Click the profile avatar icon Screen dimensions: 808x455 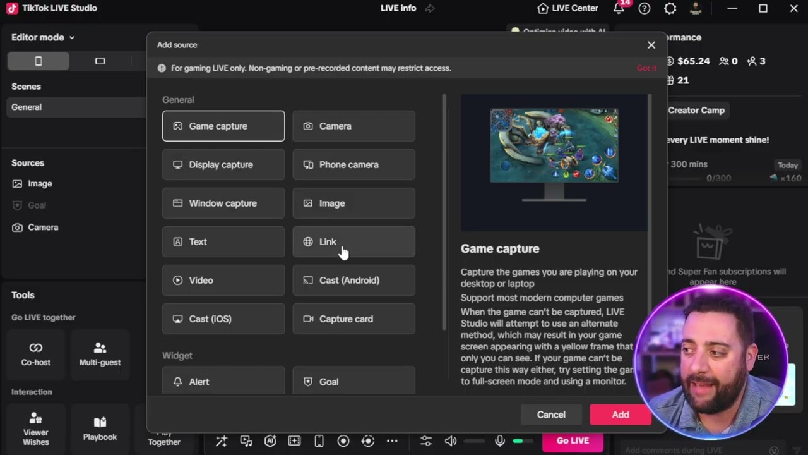696,8
